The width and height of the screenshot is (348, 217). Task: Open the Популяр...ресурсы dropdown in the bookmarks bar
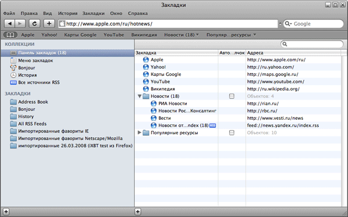point(231,35)
